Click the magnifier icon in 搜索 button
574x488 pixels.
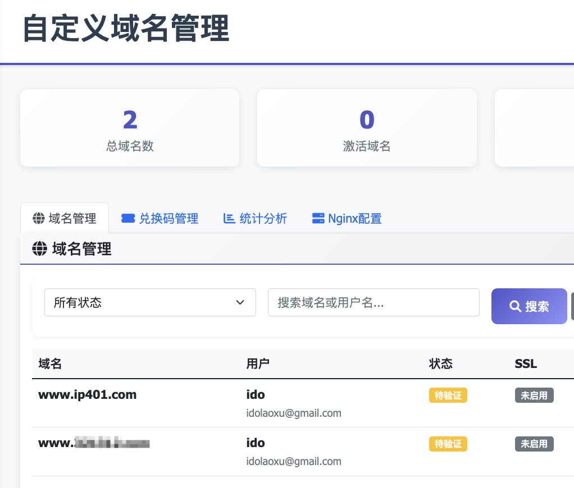pyautogui.click(x=515, y=306)
